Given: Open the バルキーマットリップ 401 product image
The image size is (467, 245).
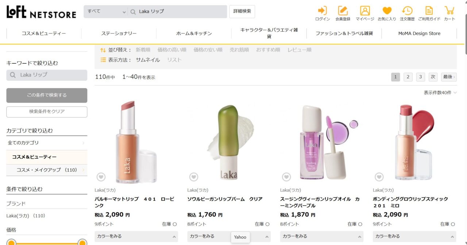Looking at the screenshot, I should [x=136, y=141].
